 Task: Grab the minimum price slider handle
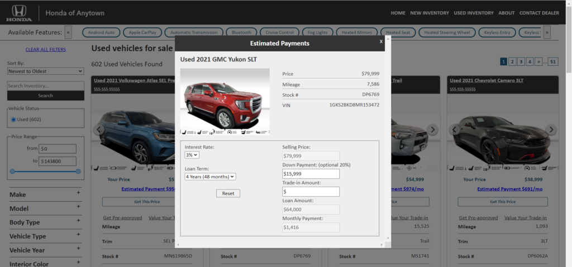[x=12, y=171]
